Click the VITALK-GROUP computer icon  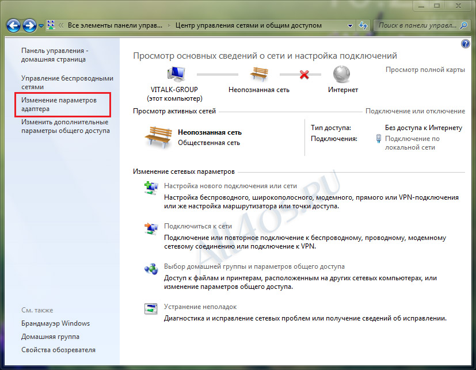click(176, 74)
